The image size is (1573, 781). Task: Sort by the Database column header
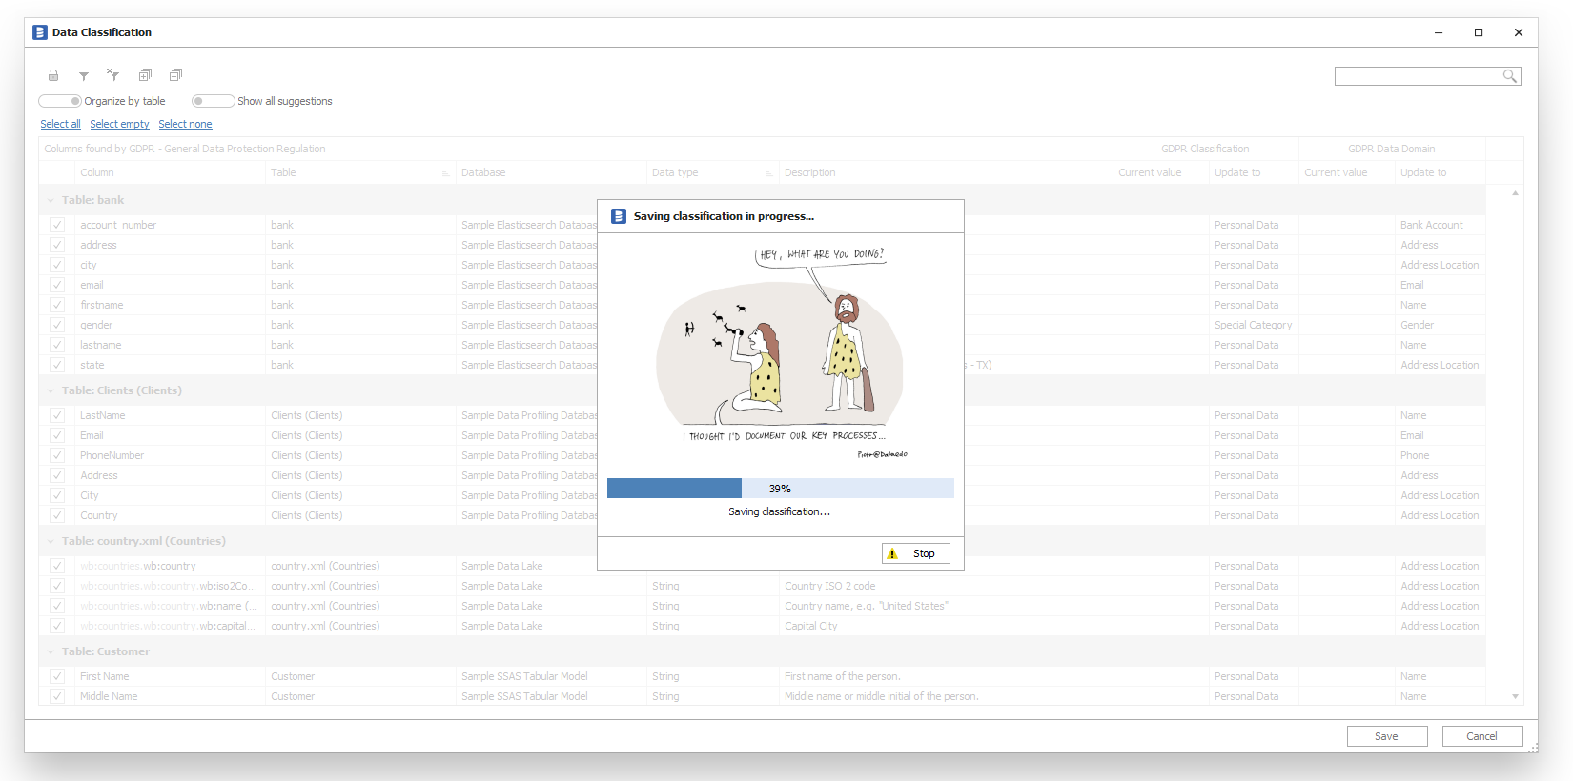coord(483,172)
